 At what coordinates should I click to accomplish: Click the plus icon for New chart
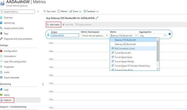(x=44, y=11)
